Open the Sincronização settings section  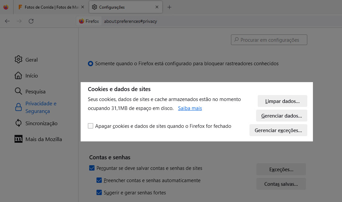(x=41, y=123)
